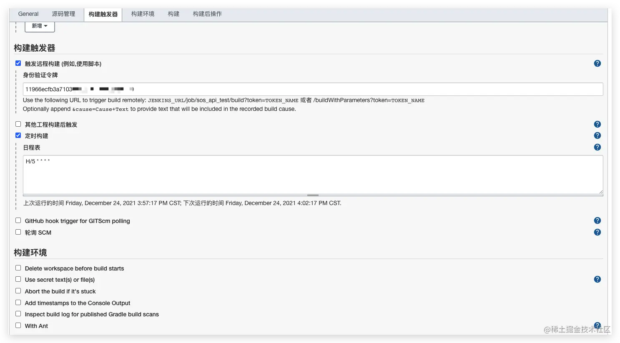Open help for 触发远程构建 option
Screen dimensions: 620x343
(597, 63)
